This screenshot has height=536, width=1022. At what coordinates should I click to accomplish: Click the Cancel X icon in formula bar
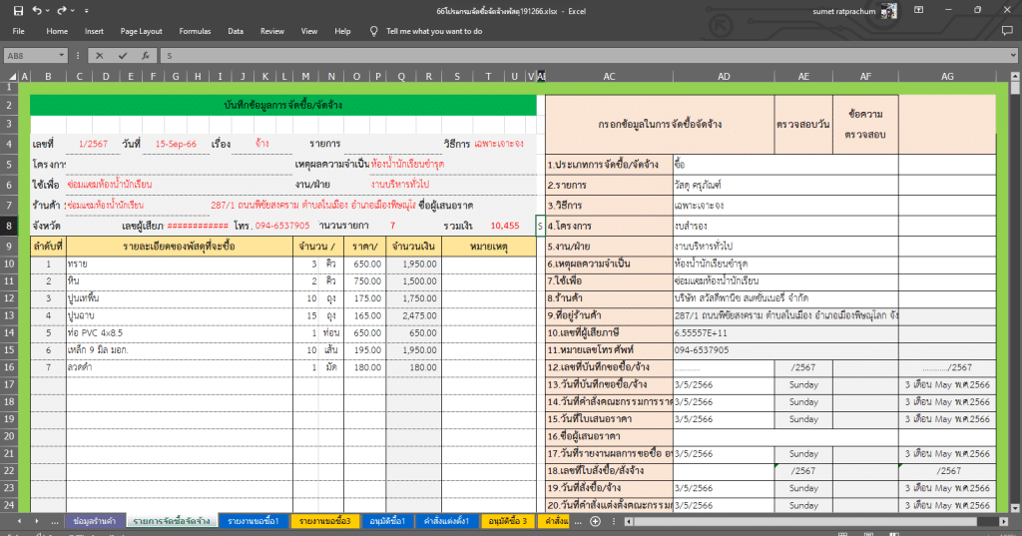(99, 56)
